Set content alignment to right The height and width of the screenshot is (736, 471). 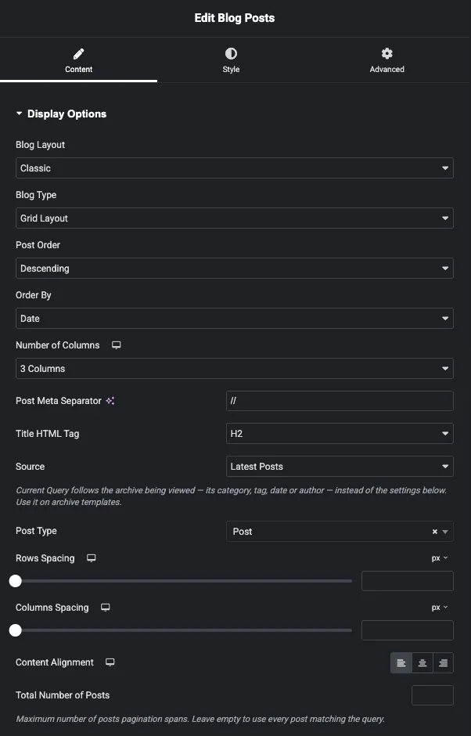444,662
